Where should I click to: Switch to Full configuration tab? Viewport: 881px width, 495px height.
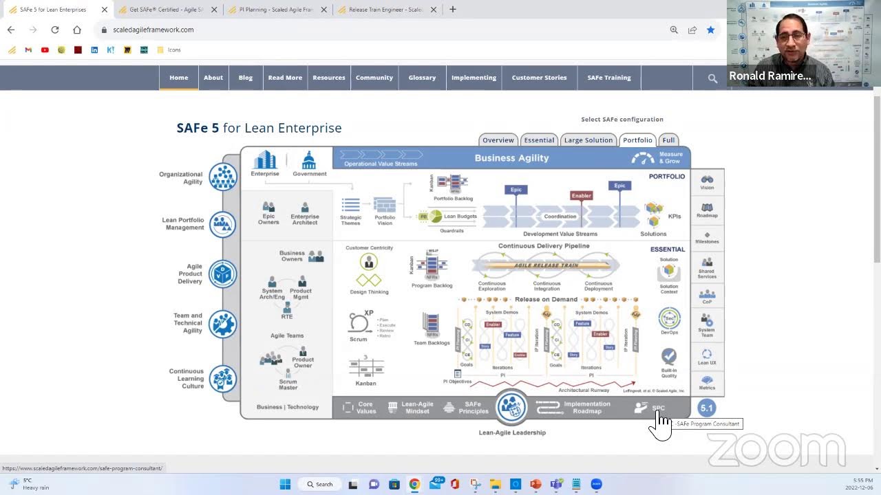[x=668, y=140]
